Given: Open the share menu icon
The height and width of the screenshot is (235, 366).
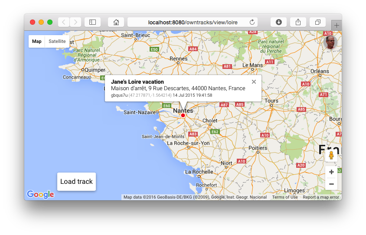Looking at the screenshot, I should click(x=298, y=22).
